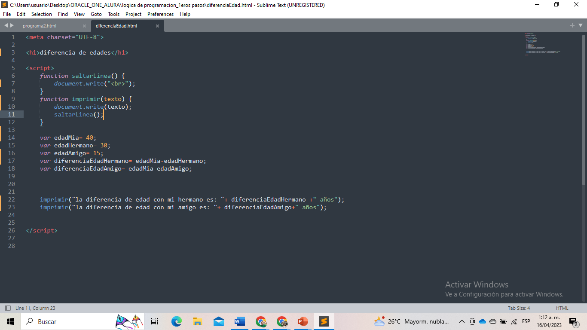Viewport: 587px width, 330px height.
Task: Place cursor on 'var edadAmigo= 15;' line
Action: [72, 153]
